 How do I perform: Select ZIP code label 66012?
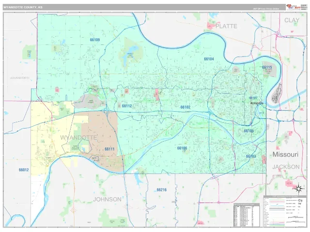tap(24, 170)
